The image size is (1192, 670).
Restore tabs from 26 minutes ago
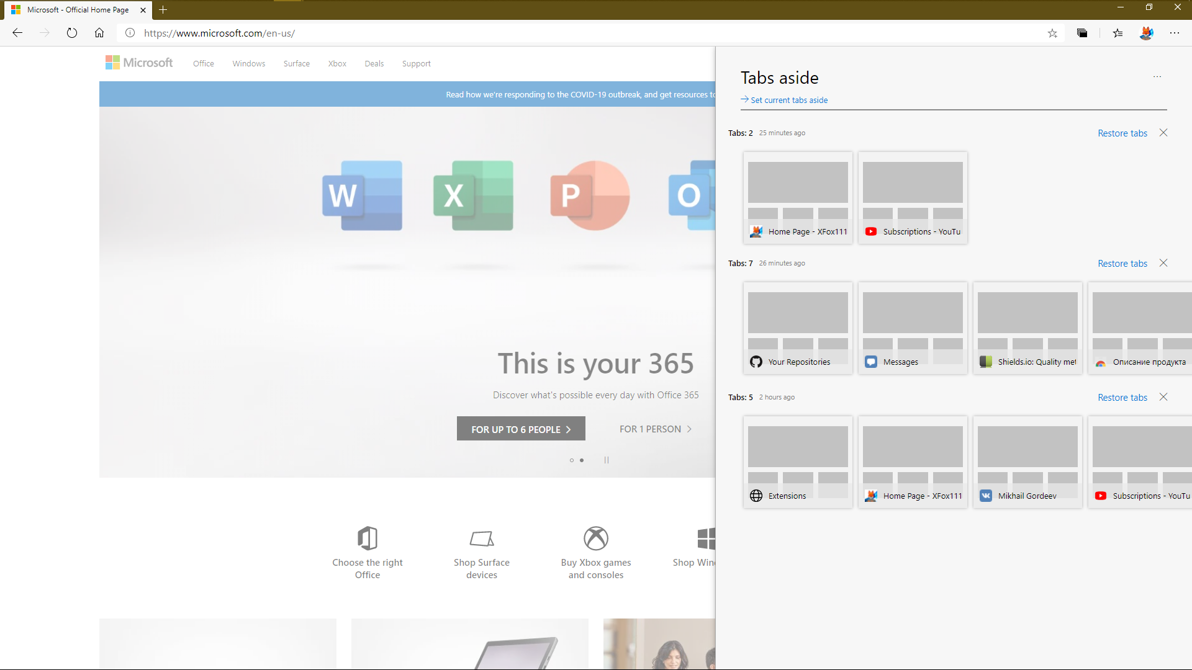click(1122, 264)
